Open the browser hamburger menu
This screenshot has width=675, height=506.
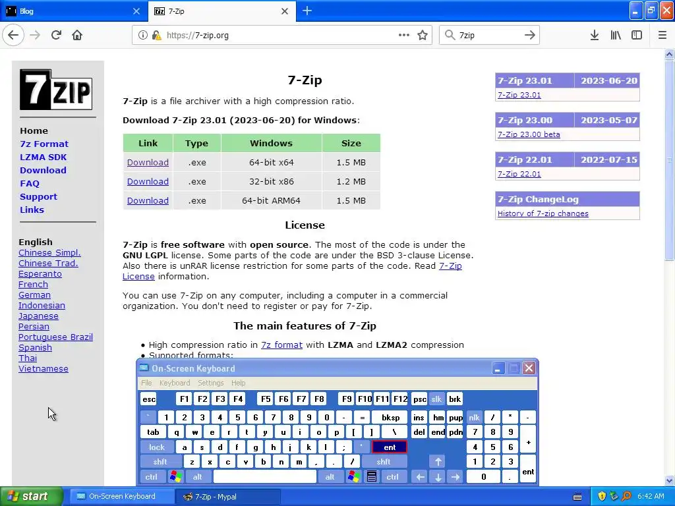(662, 35)
